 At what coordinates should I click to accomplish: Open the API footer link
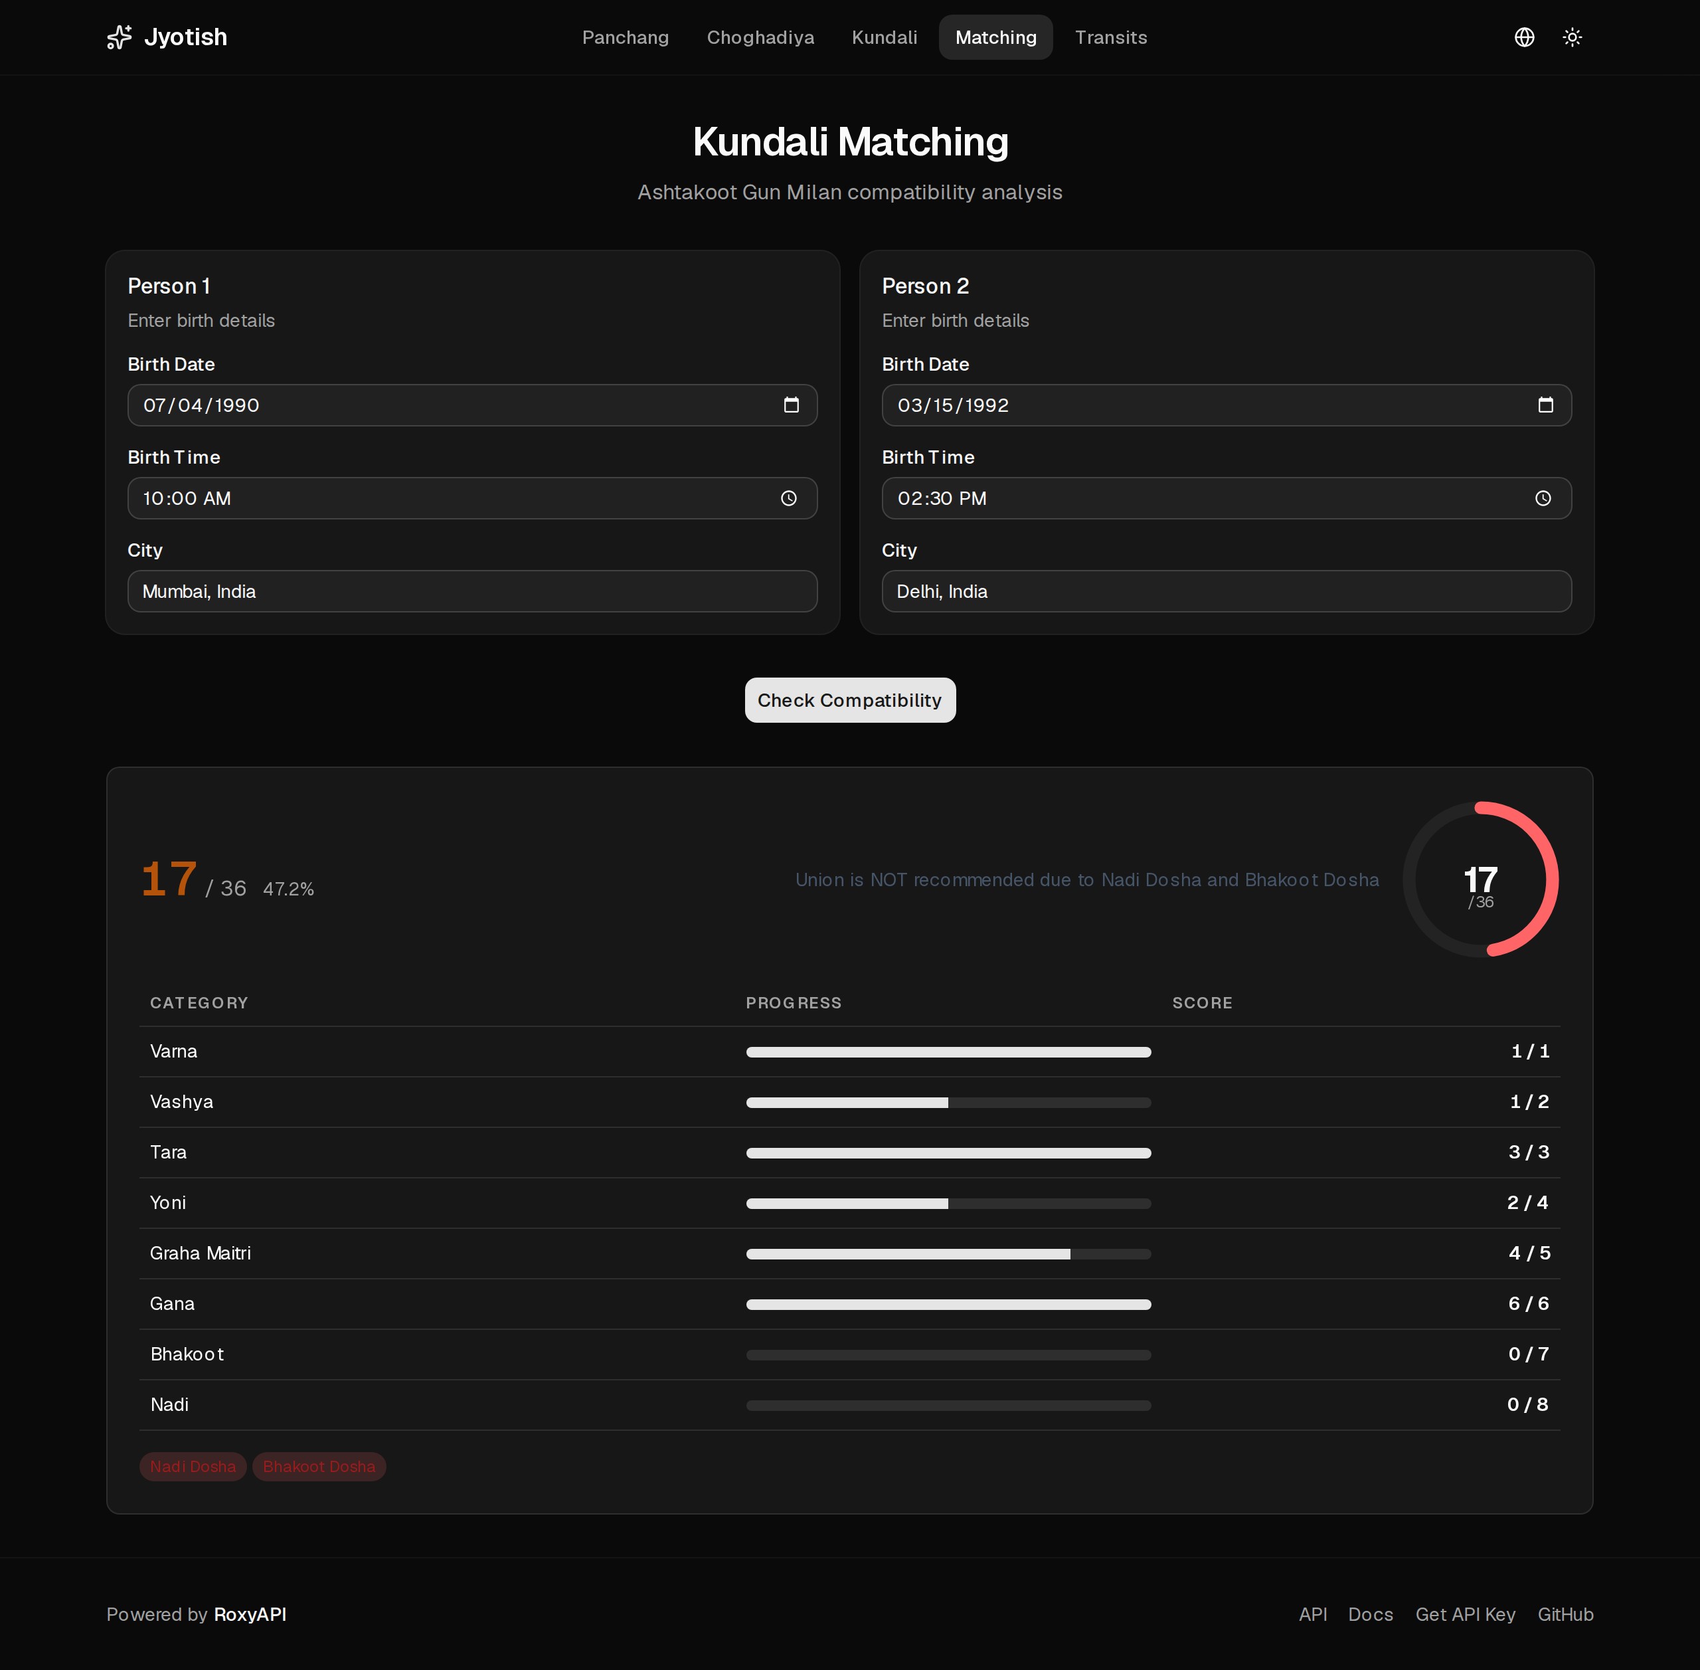[x=1312, y=1615]
